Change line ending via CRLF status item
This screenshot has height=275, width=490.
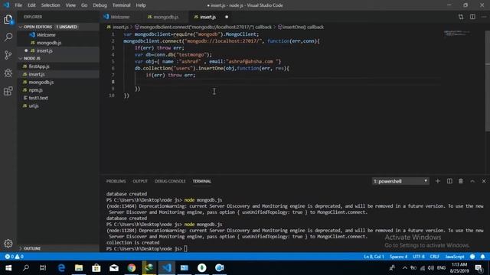[x=434, y=257]
